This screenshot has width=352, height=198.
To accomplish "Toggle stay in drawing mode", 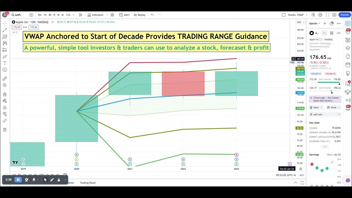I will (x=5, y=101).
